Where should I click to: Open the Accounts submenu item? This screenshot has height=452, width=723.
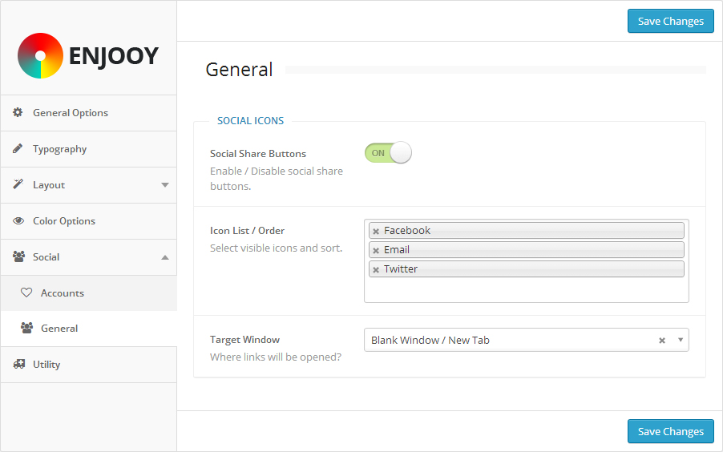(63, 293)
